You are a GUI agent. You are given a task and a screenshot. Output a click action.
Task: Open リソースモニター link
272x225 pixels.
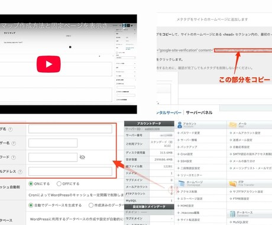[x=191, y=175]
